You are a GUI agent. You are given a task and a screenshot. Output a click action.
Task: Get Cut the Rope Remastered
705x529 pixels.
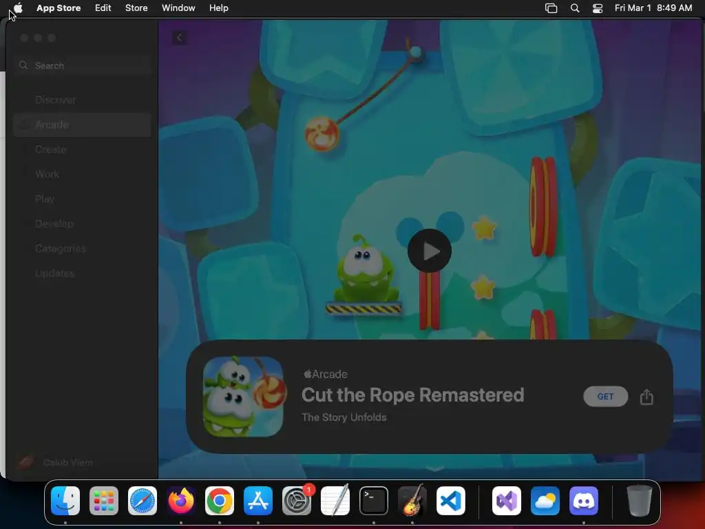coord(605,396)
